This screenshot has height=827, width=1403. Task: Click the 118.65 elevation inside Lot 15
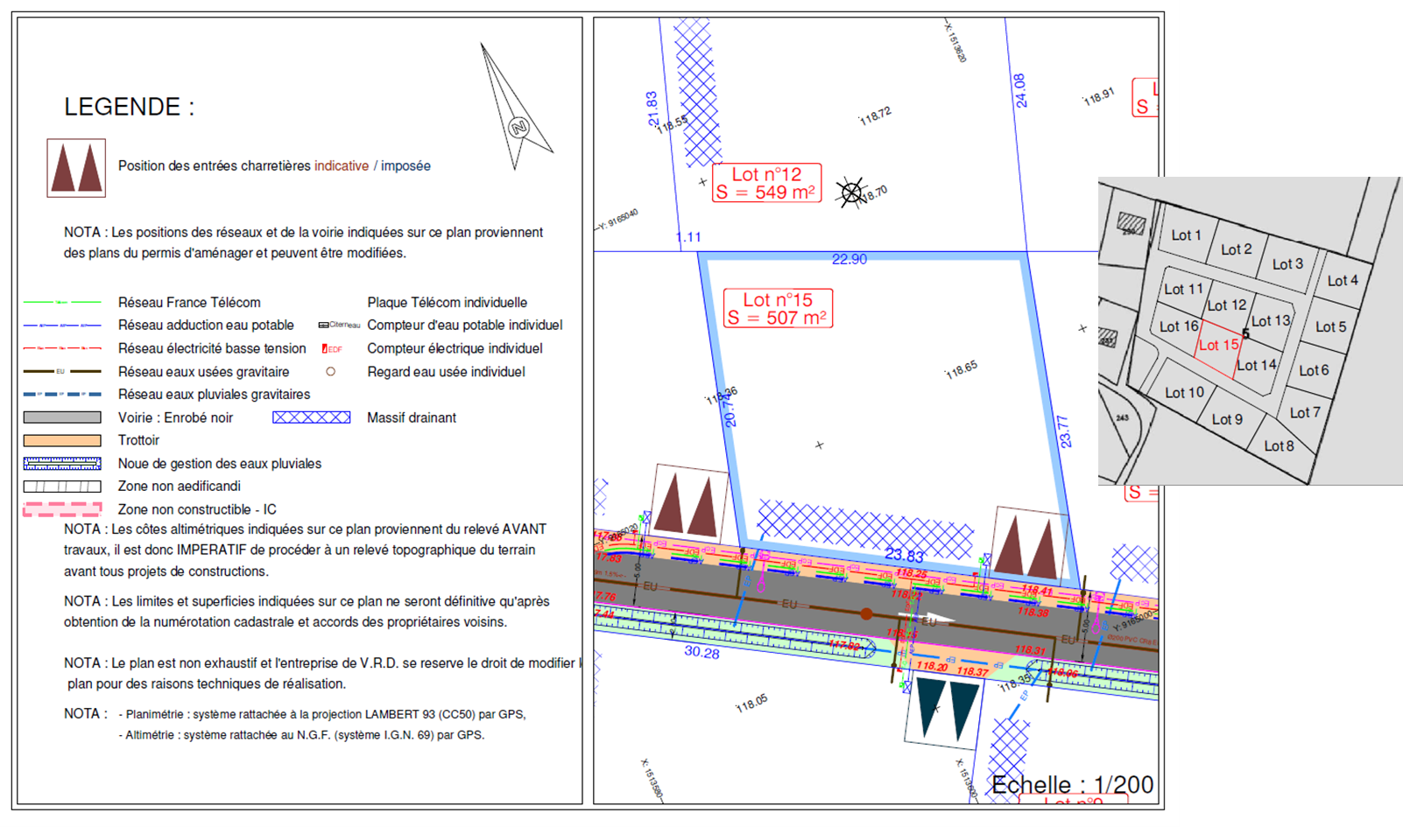961,370
